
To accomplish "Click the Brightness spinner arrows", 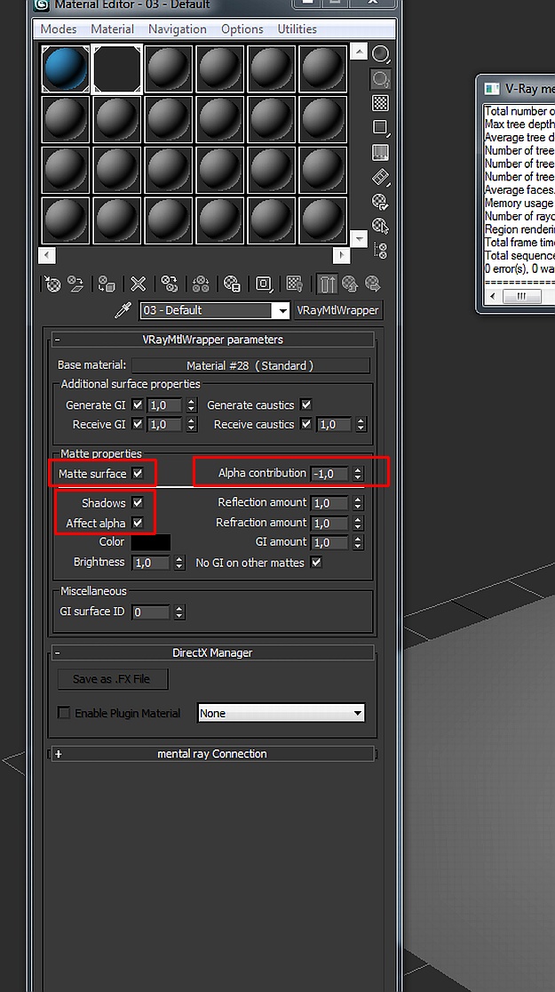I will [179, 562].
